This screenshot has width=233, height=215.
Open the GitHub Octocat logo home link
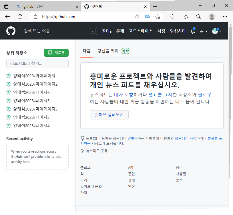pyautogui.click(x=11, y=31)
